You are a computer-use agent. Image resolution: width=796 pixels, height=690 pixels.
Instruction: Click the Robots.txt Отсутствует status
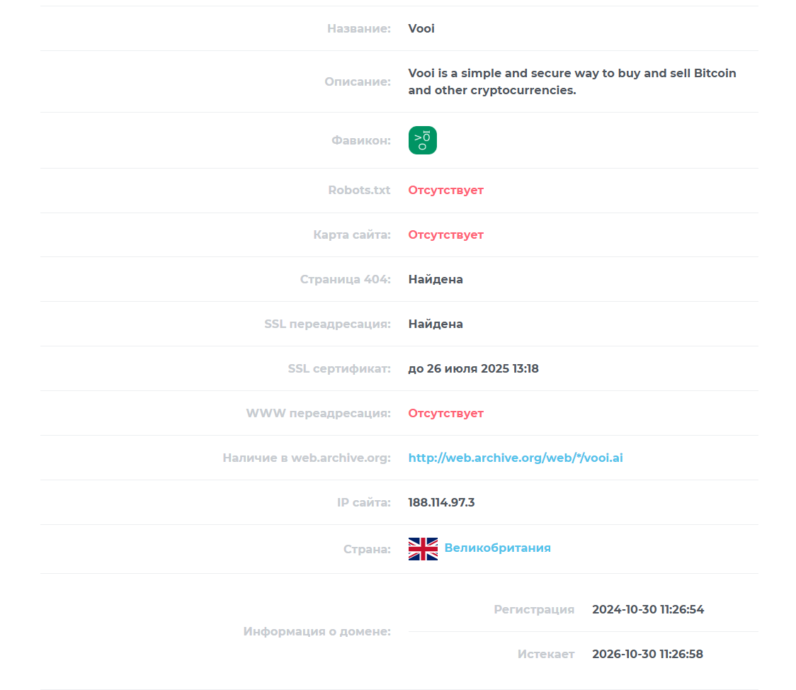(445, 190)
